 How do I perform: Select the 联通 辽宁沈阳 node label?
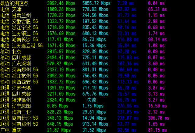[x=16, y=106]
